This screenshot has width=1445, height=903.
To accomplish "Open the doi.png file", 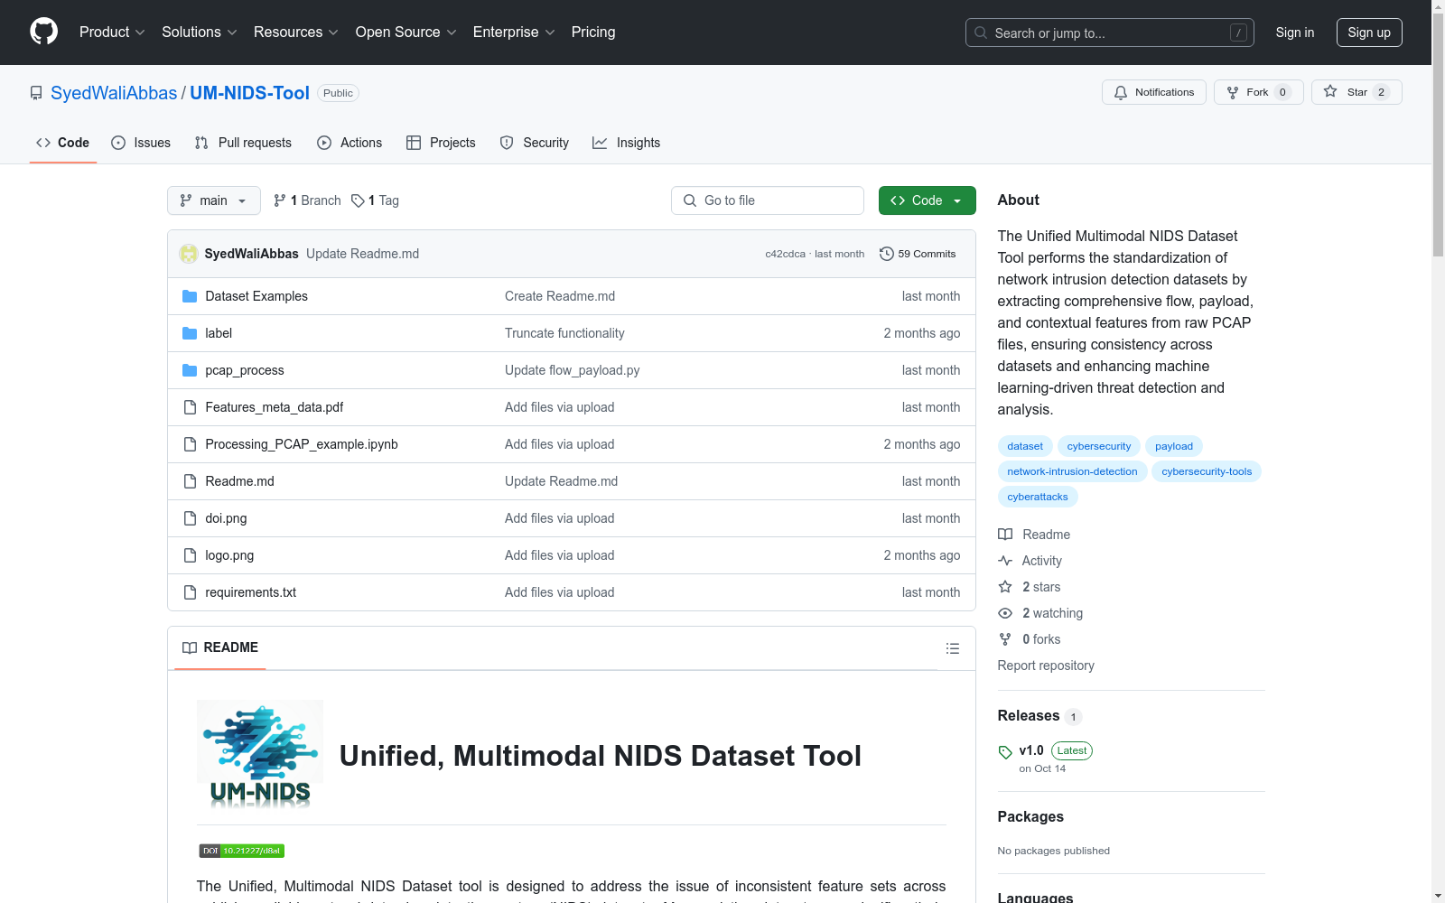I will [226, 518].
